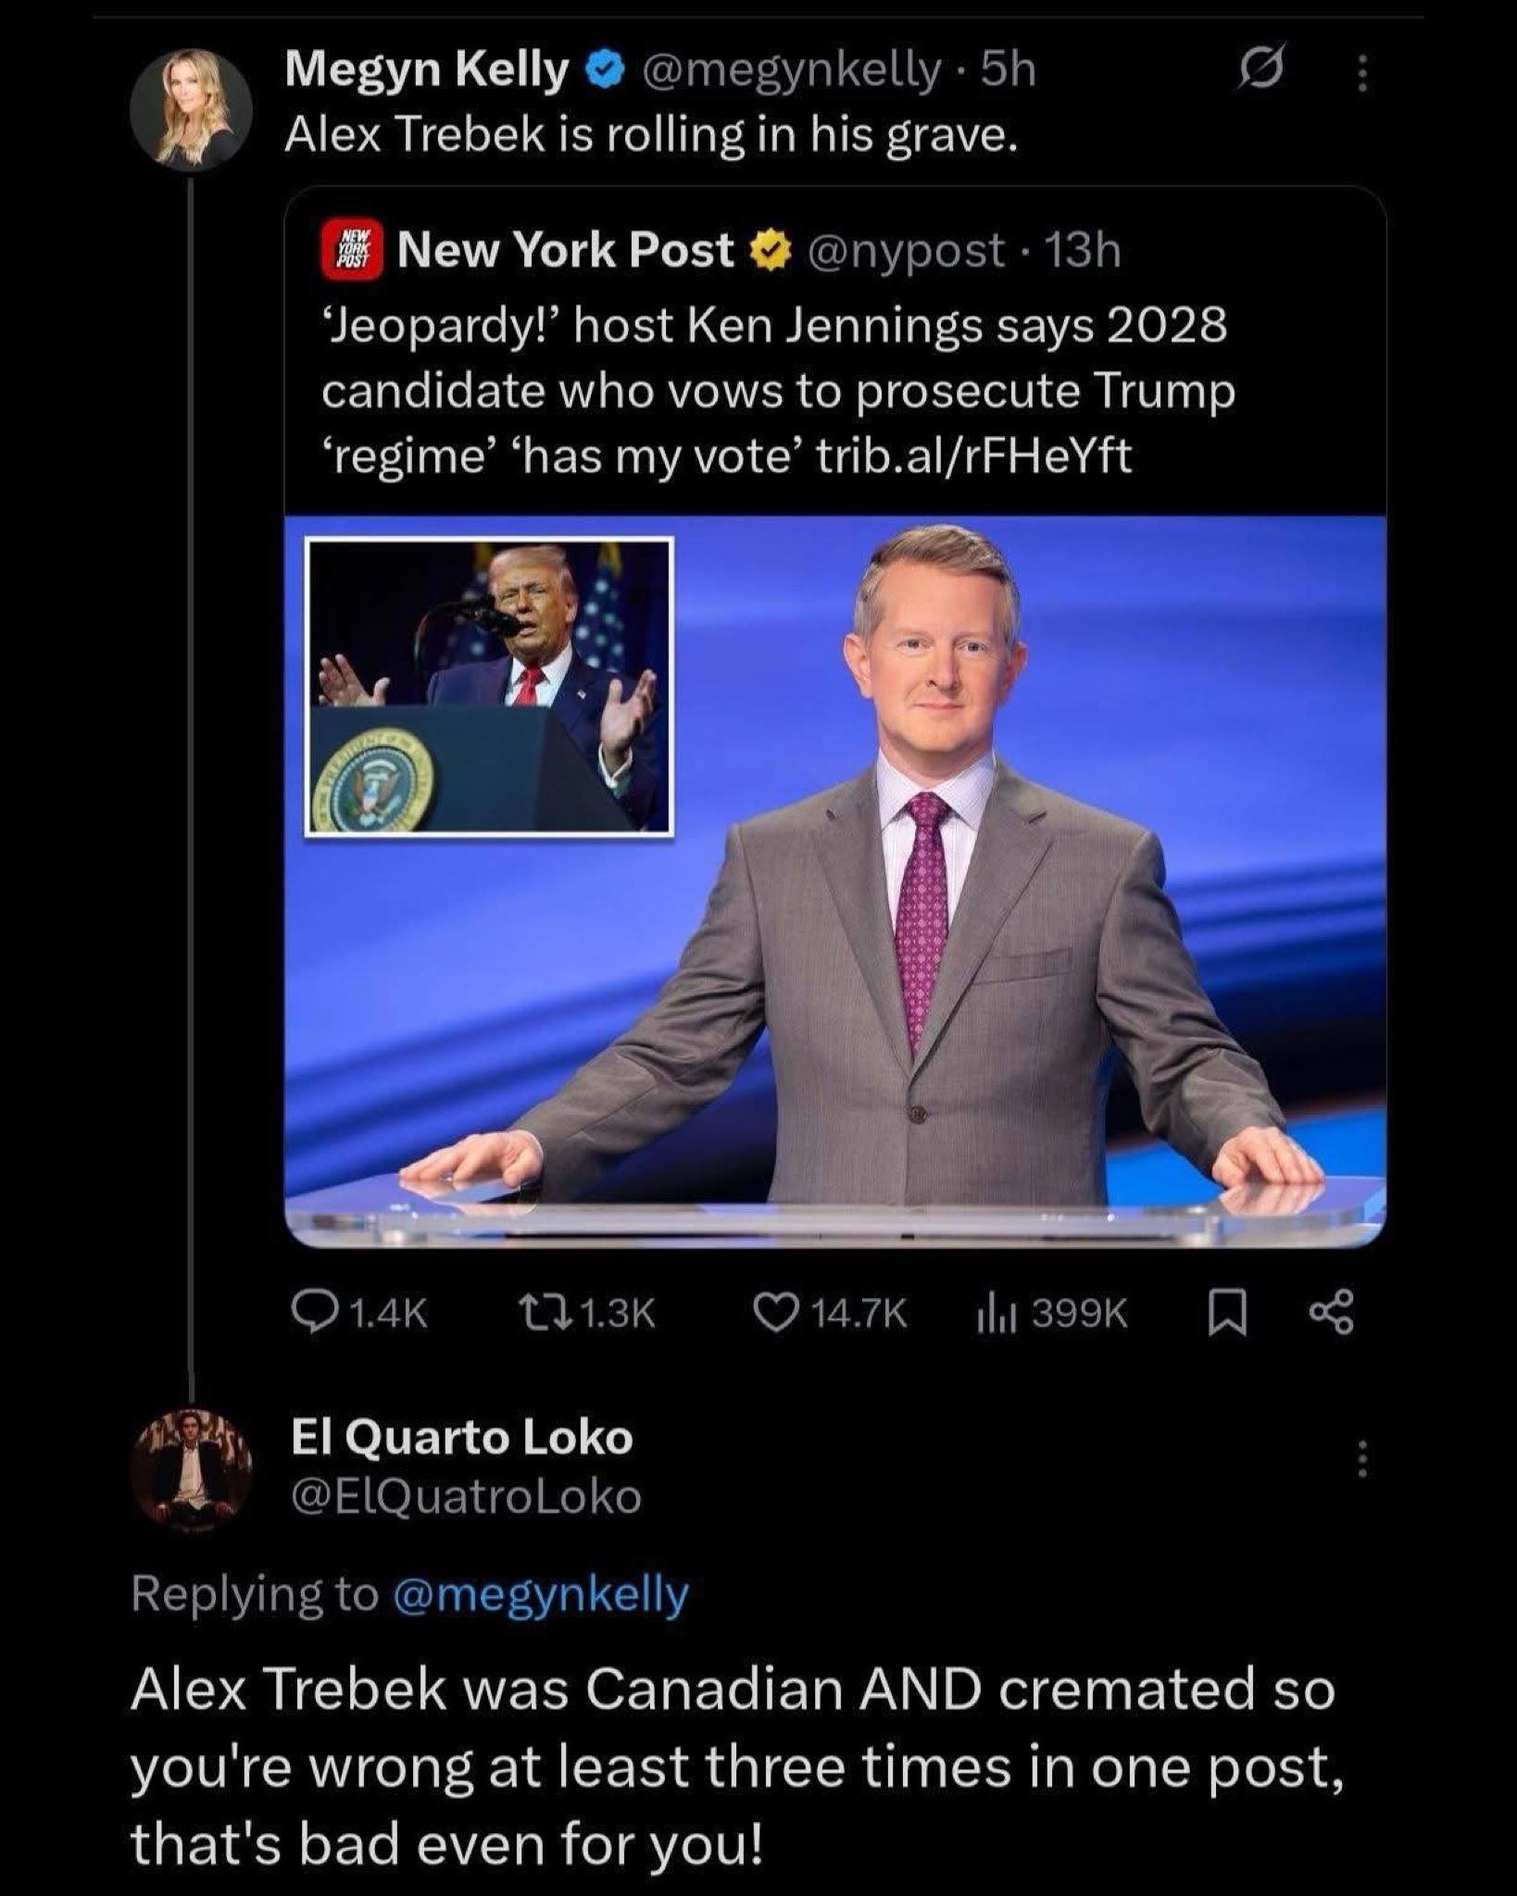Click the Megyn Kelly display name
This screenshot has width=1517, height=1896.
[x=426, y=70]
